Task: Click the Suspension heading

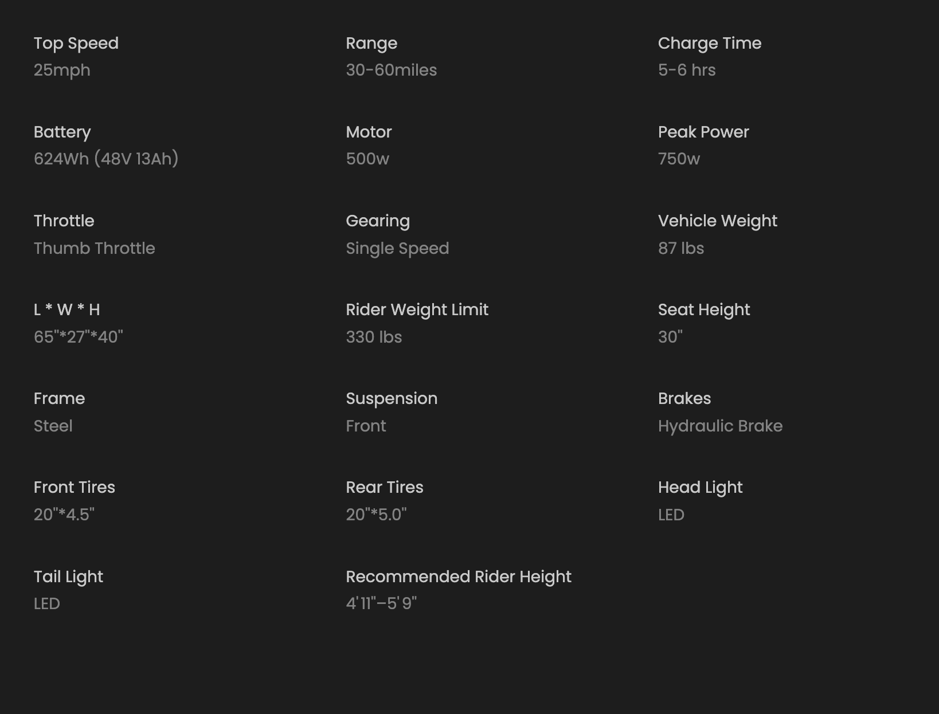Action: 392,399
